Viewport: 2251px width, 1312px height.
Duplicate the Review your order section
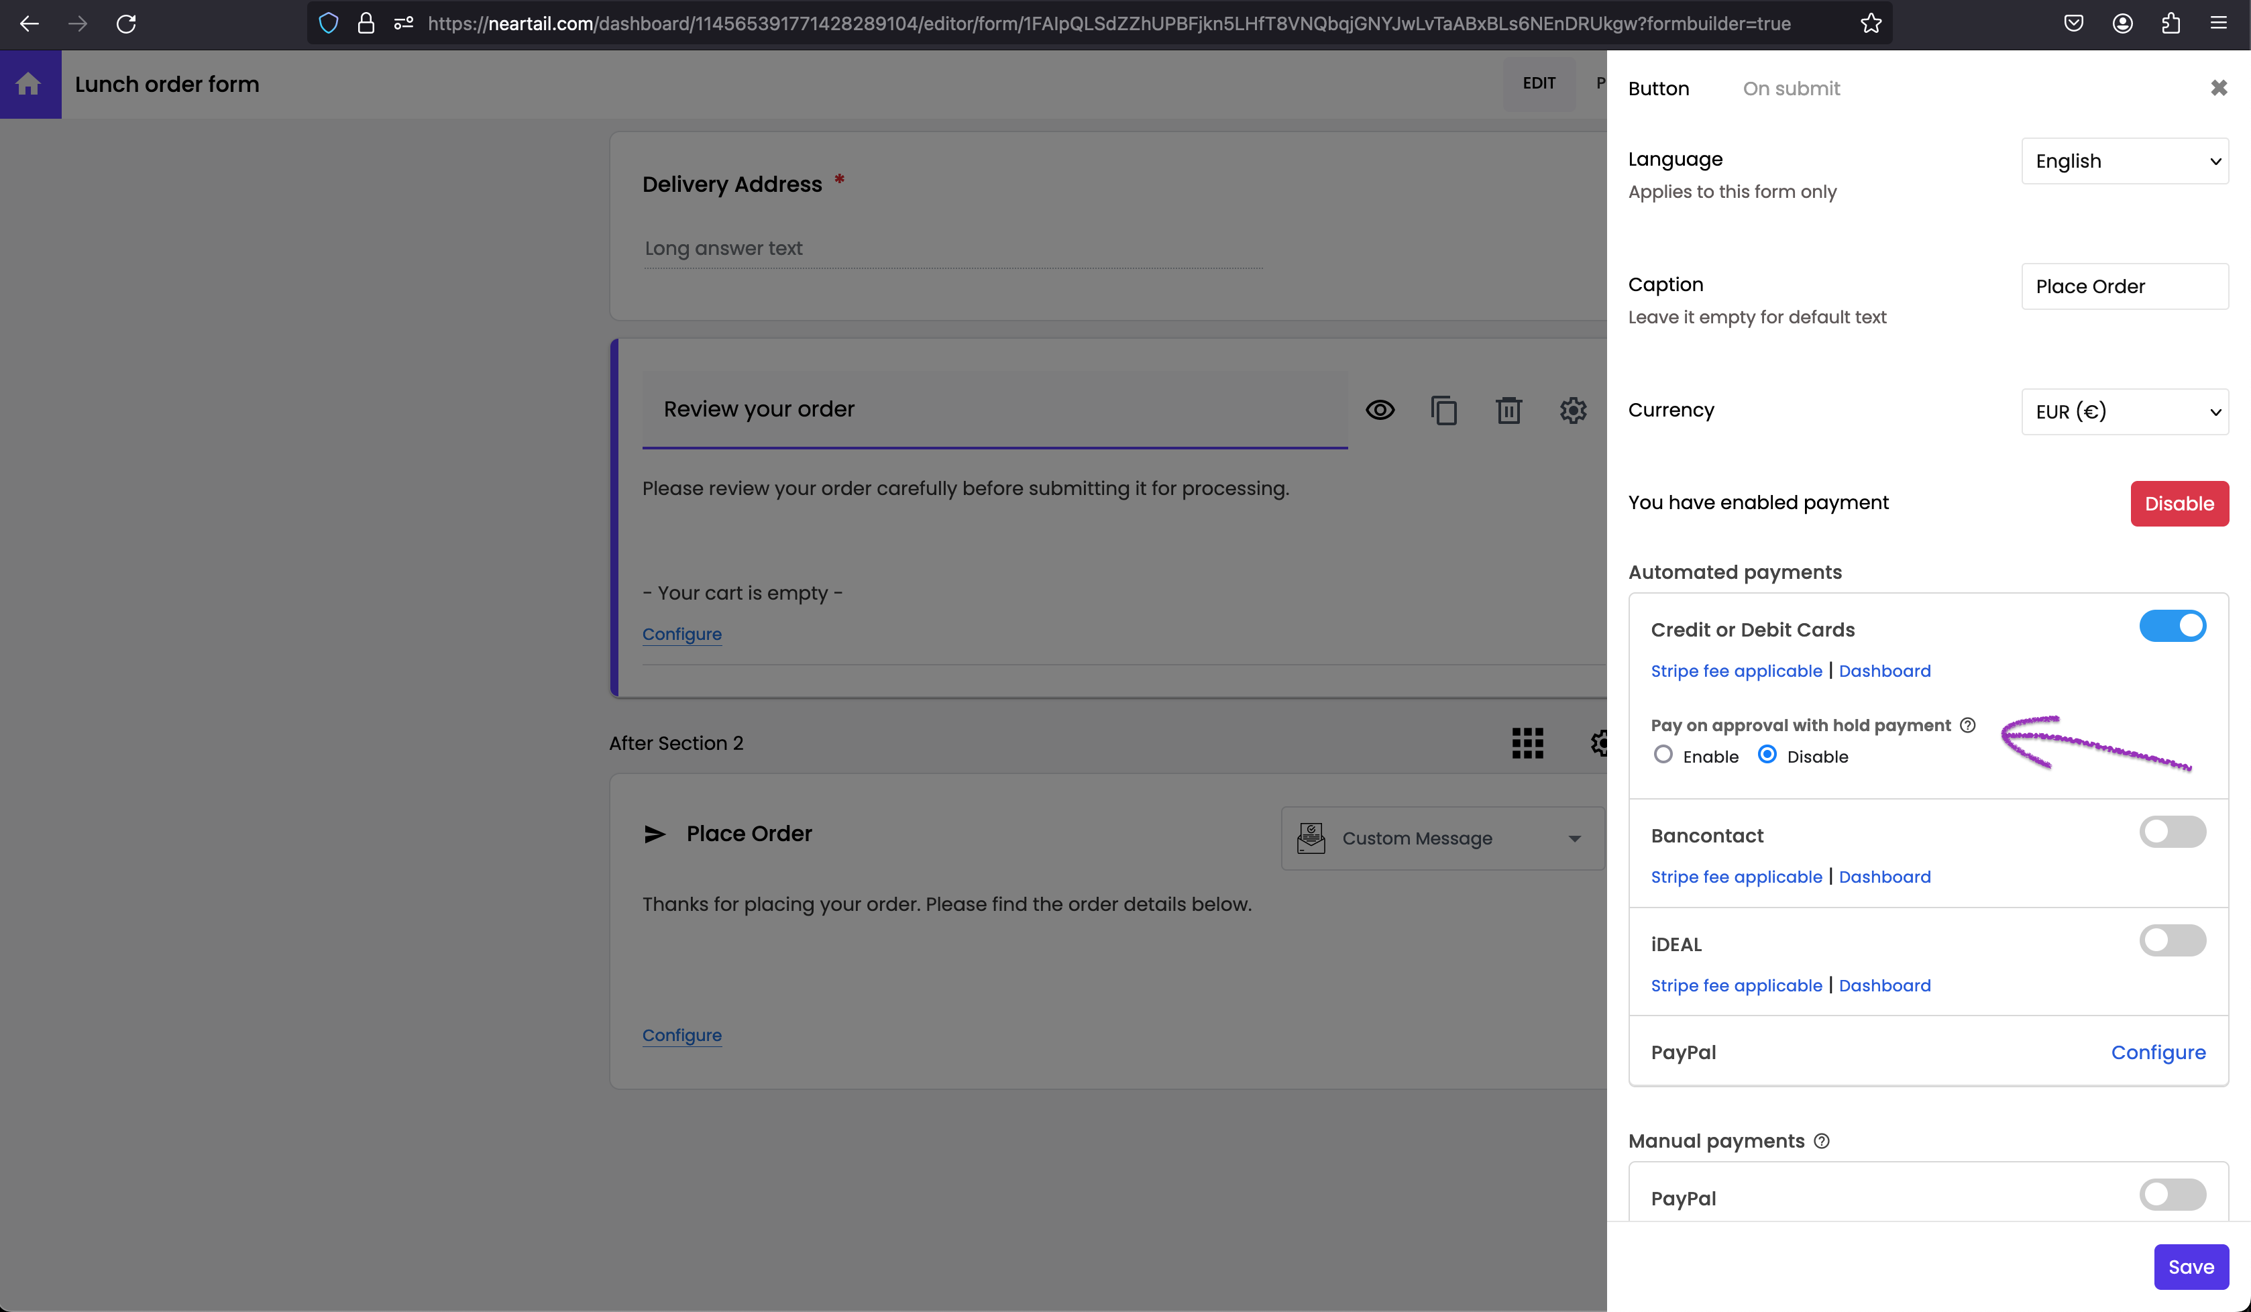[1443, 410]
